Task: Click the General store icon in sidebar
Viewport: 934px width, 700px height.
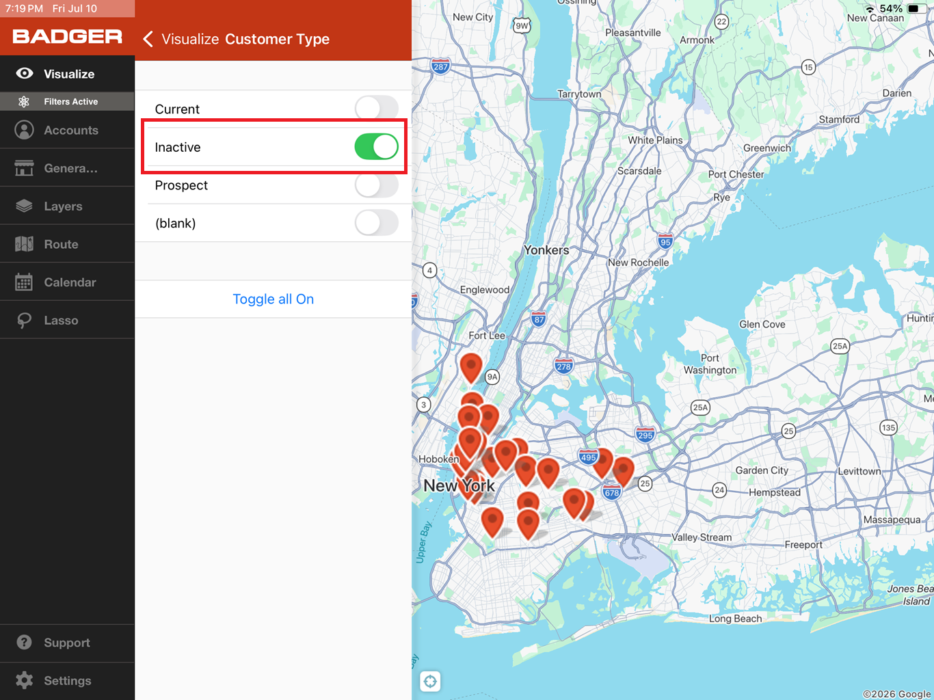Action: (x=24, y=168)
